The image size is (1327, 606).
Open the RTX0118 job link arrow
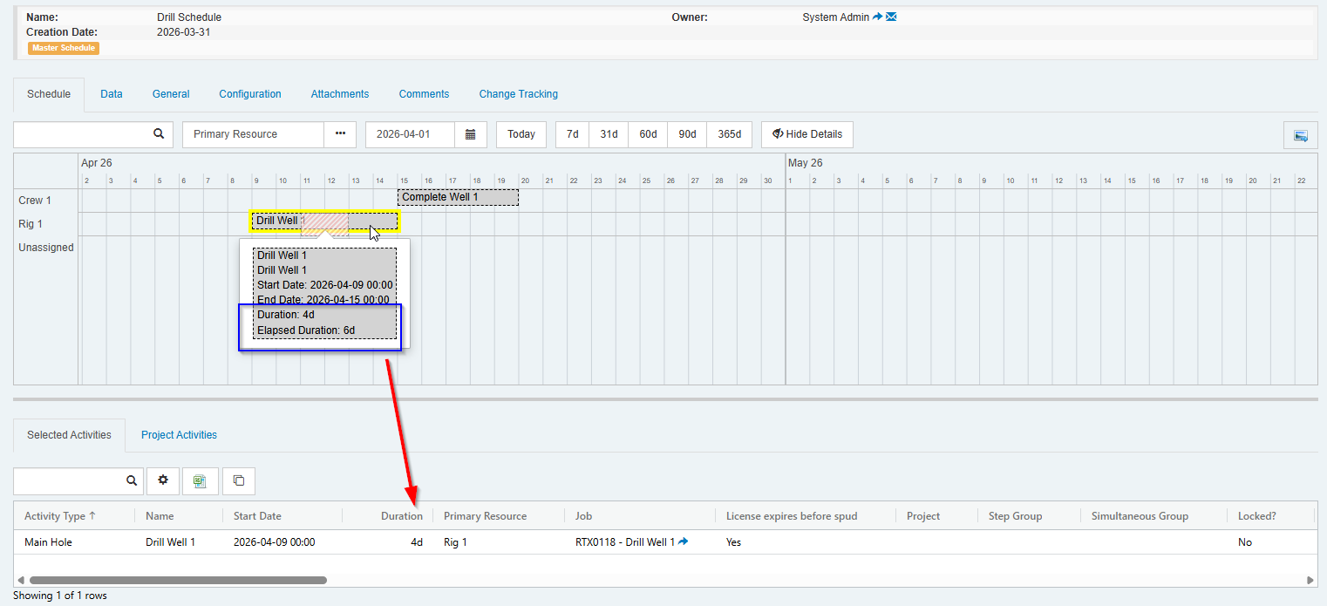[x=684, y=541]
